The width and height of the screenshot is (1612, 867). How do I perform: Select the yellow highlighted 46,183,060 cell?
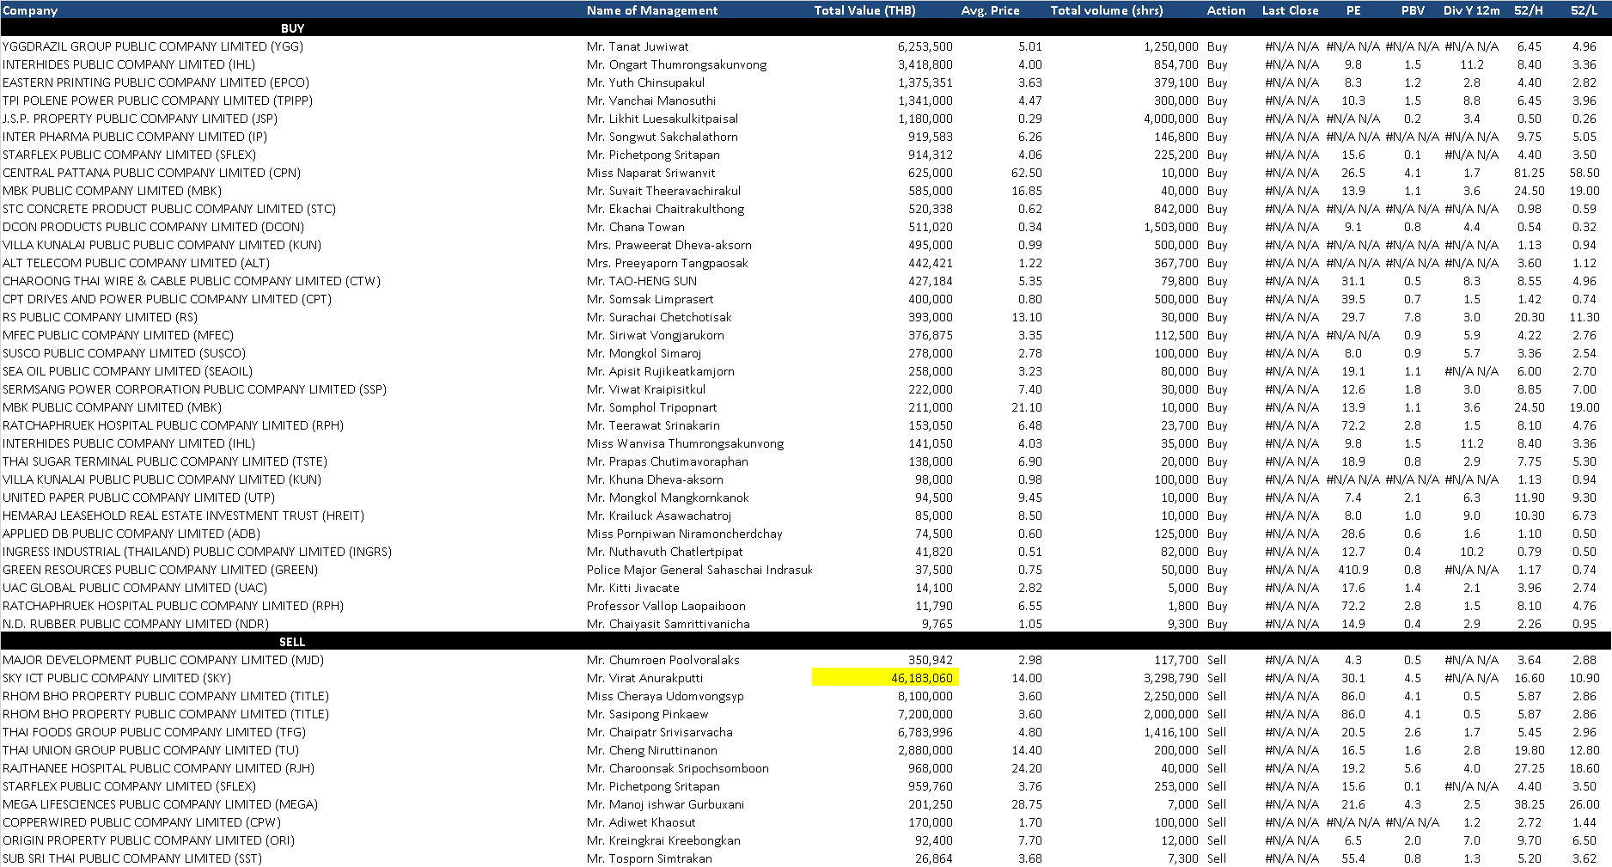(x=885, y=678)
